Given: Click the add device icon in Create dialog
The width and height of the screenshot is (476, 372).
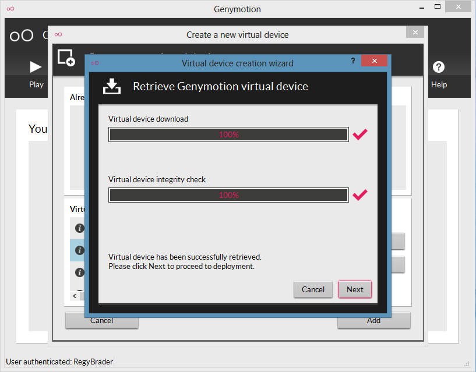Looking at the screenshot, I should pyautogui.click(x=66, y=58).
